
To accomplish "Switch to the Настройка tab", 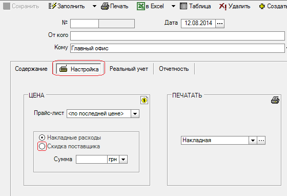I will 78,69.
